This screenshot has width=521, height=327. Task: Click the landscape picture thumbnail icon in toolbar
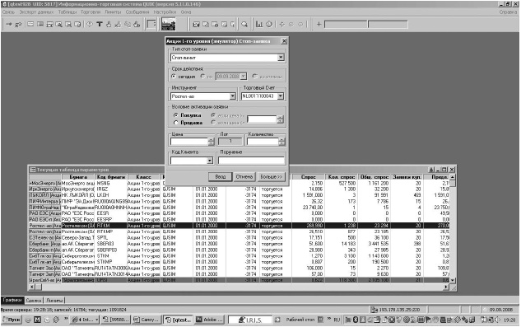(x=168, y=24)
